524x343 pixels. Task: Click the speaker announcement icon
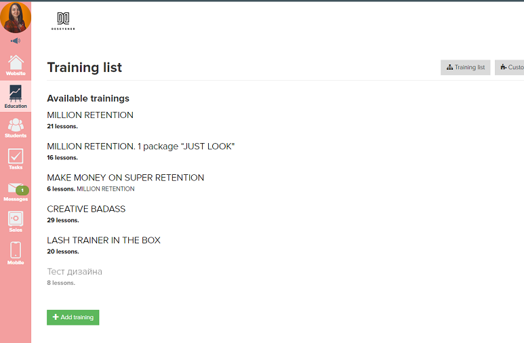16,41
